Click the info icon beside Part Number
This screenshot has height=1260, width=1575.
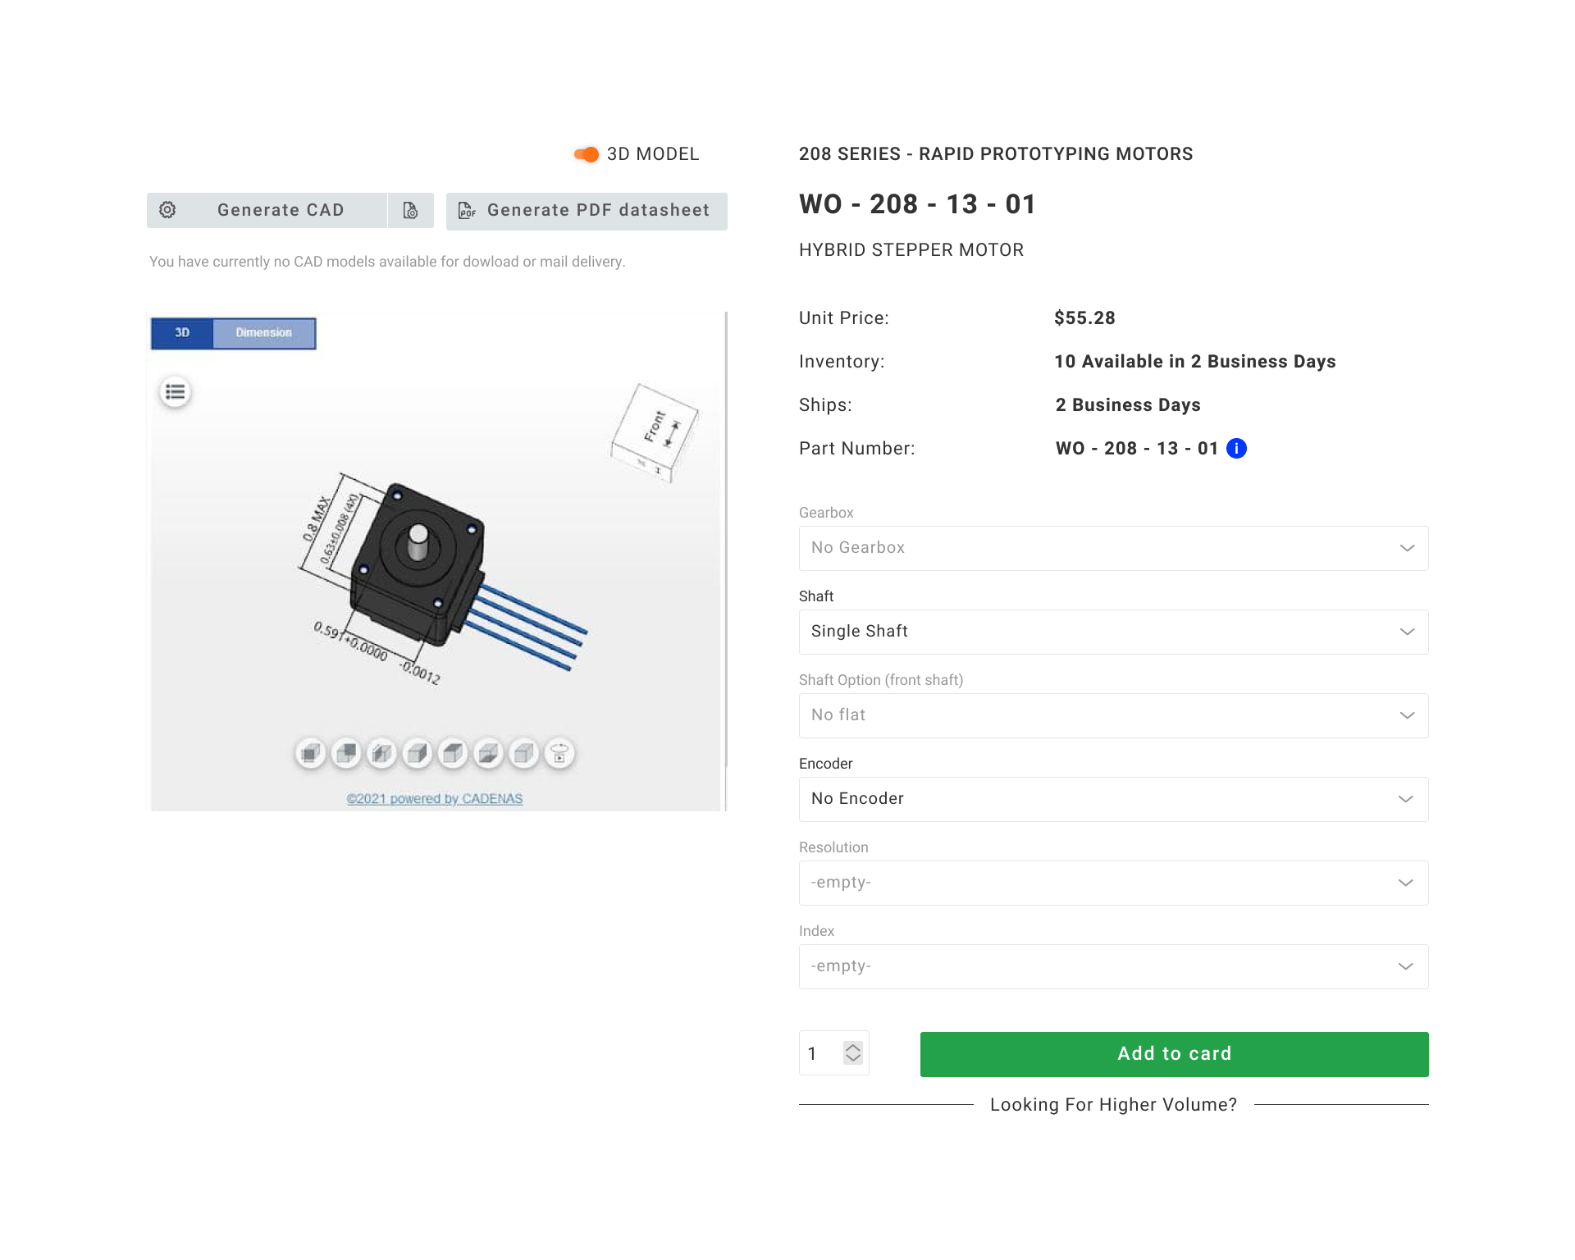1236,448
